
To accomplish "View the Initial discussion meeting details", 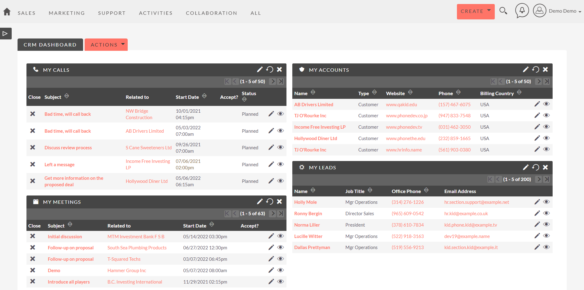I will (x=280, y=236).
